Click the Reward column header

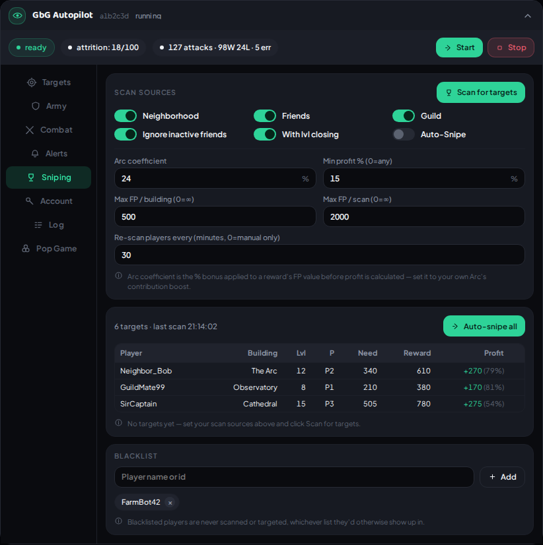417,353
